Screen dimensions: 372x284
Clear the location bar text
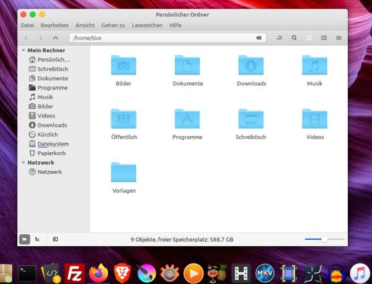tap(259, 38)
